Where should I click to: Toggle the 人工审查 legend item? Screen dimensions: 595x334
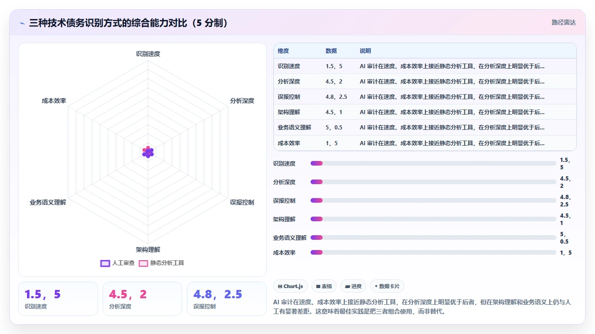click(x=118, y=263)
